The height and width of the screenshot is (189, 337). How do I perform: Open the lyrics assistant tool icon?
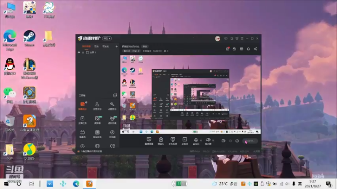click(x=97, y=134)
